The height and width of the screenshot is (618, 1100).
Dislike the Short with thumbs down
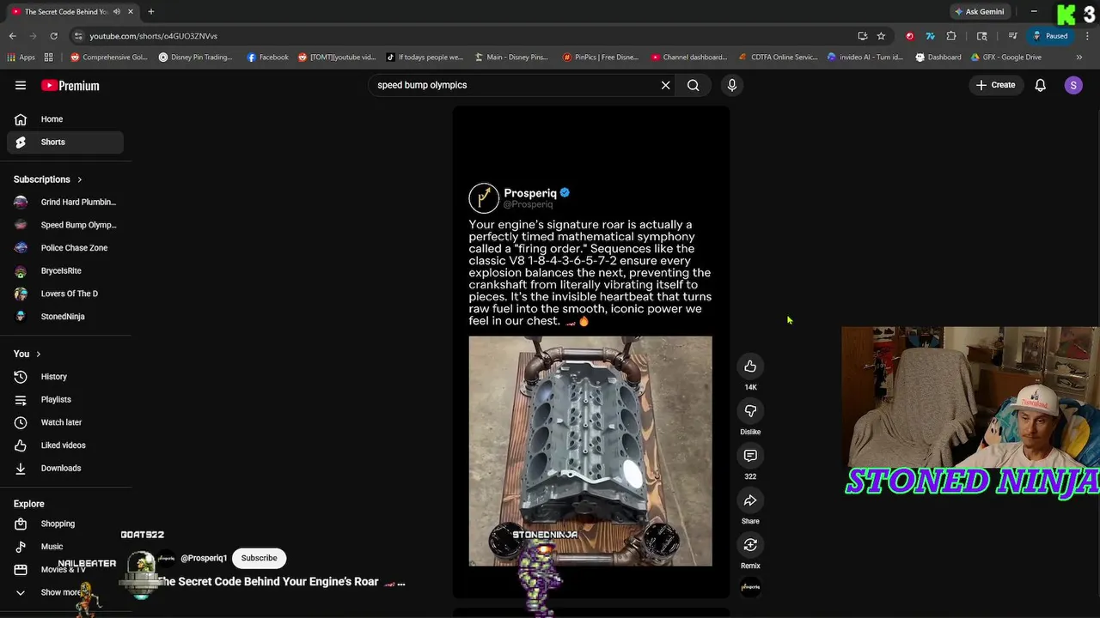click(x=750, y=411)
